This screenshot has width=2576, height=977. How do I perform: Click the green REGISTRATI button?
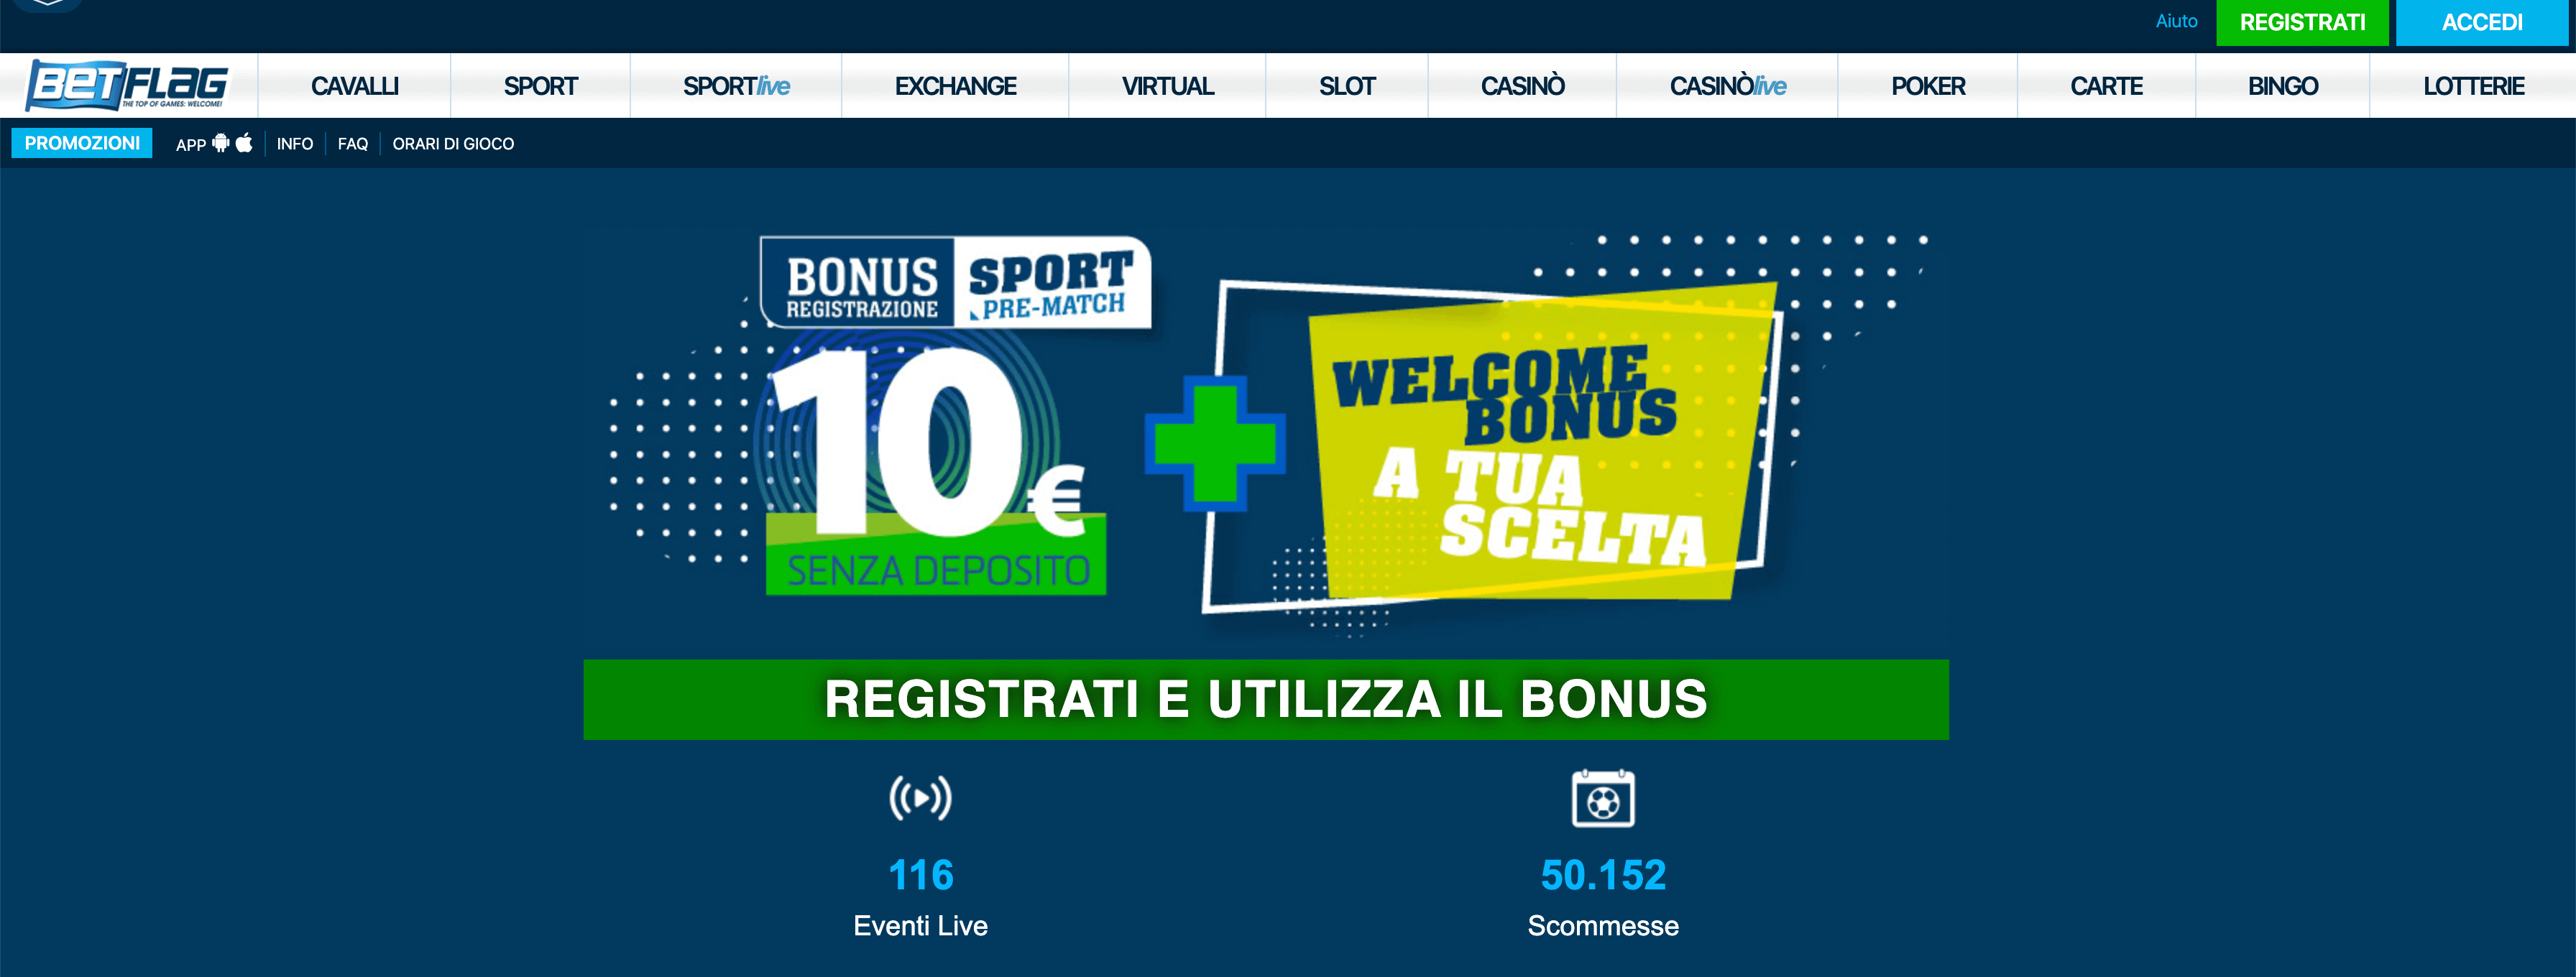pyautogui.click(x=2302, y=22)
